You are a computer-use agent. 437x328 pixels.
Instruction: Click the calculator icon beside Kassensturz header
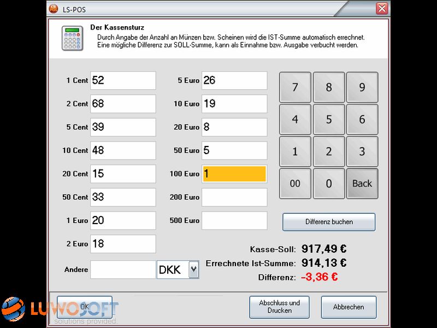coord(72,38)
